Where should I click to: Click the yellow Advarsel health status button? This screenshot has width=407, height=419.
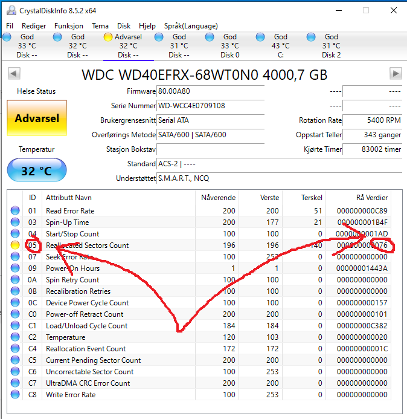click(x=37, y=118)
